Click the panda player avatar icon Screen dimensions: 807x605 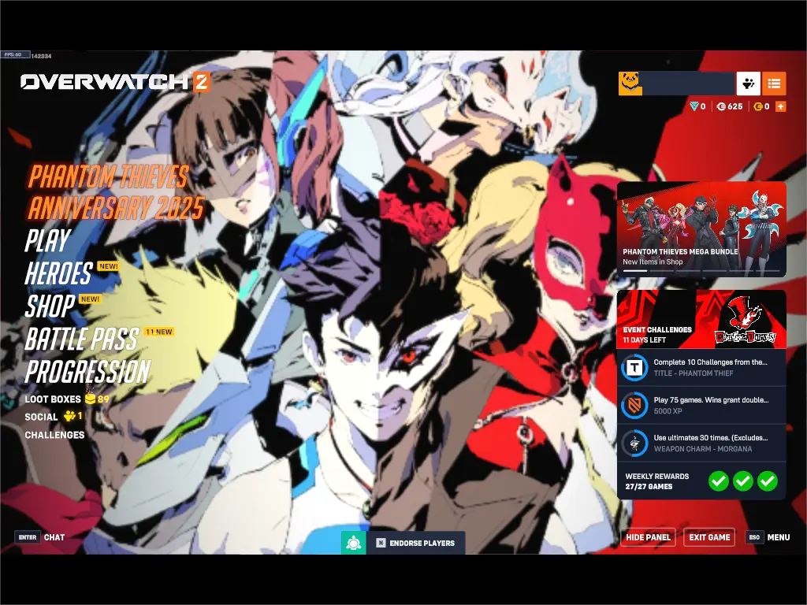coord(630,84)
